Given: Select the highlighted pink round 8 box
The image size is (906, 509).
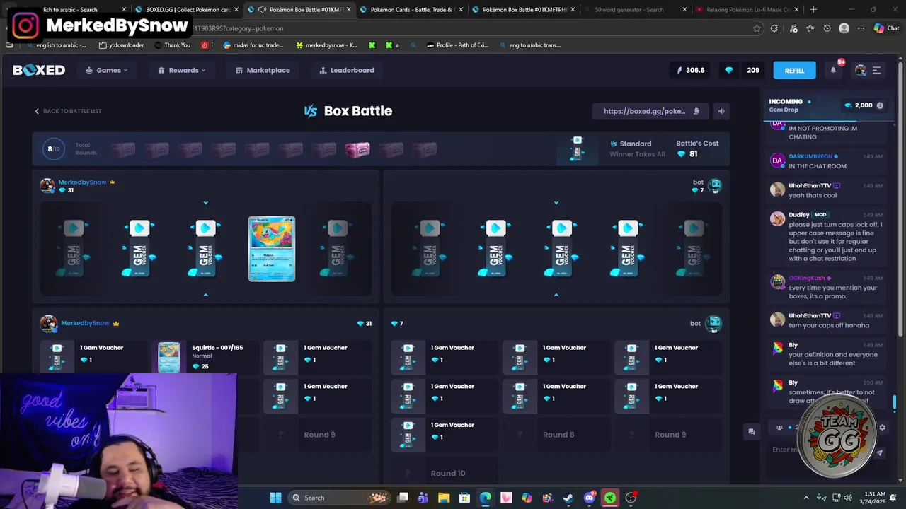Looking at the screenshot, I should (x=357, y=149).
